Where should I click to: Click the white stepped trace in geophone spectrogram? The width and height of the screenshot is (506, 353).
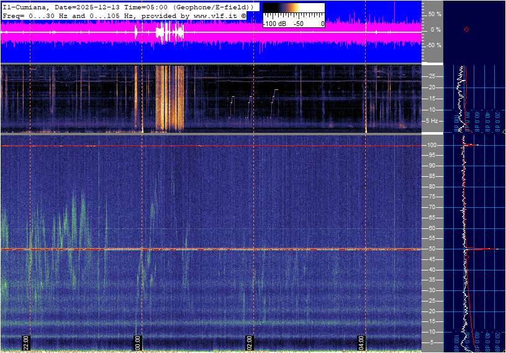pos(274,96)
